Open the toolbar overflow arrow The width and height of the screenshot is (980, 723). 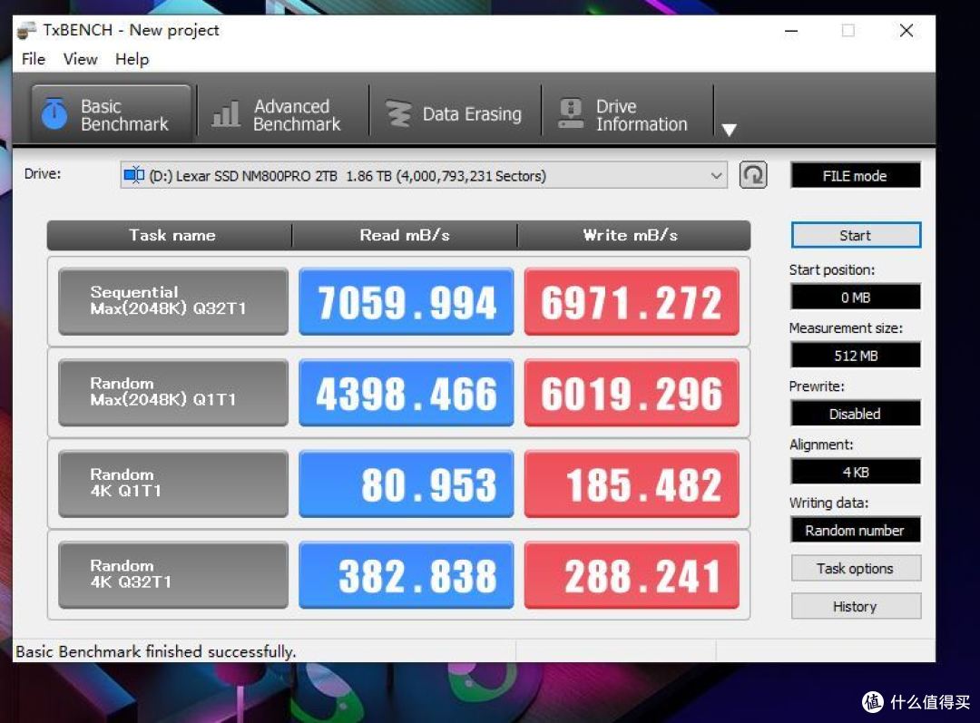click(729, 130)
